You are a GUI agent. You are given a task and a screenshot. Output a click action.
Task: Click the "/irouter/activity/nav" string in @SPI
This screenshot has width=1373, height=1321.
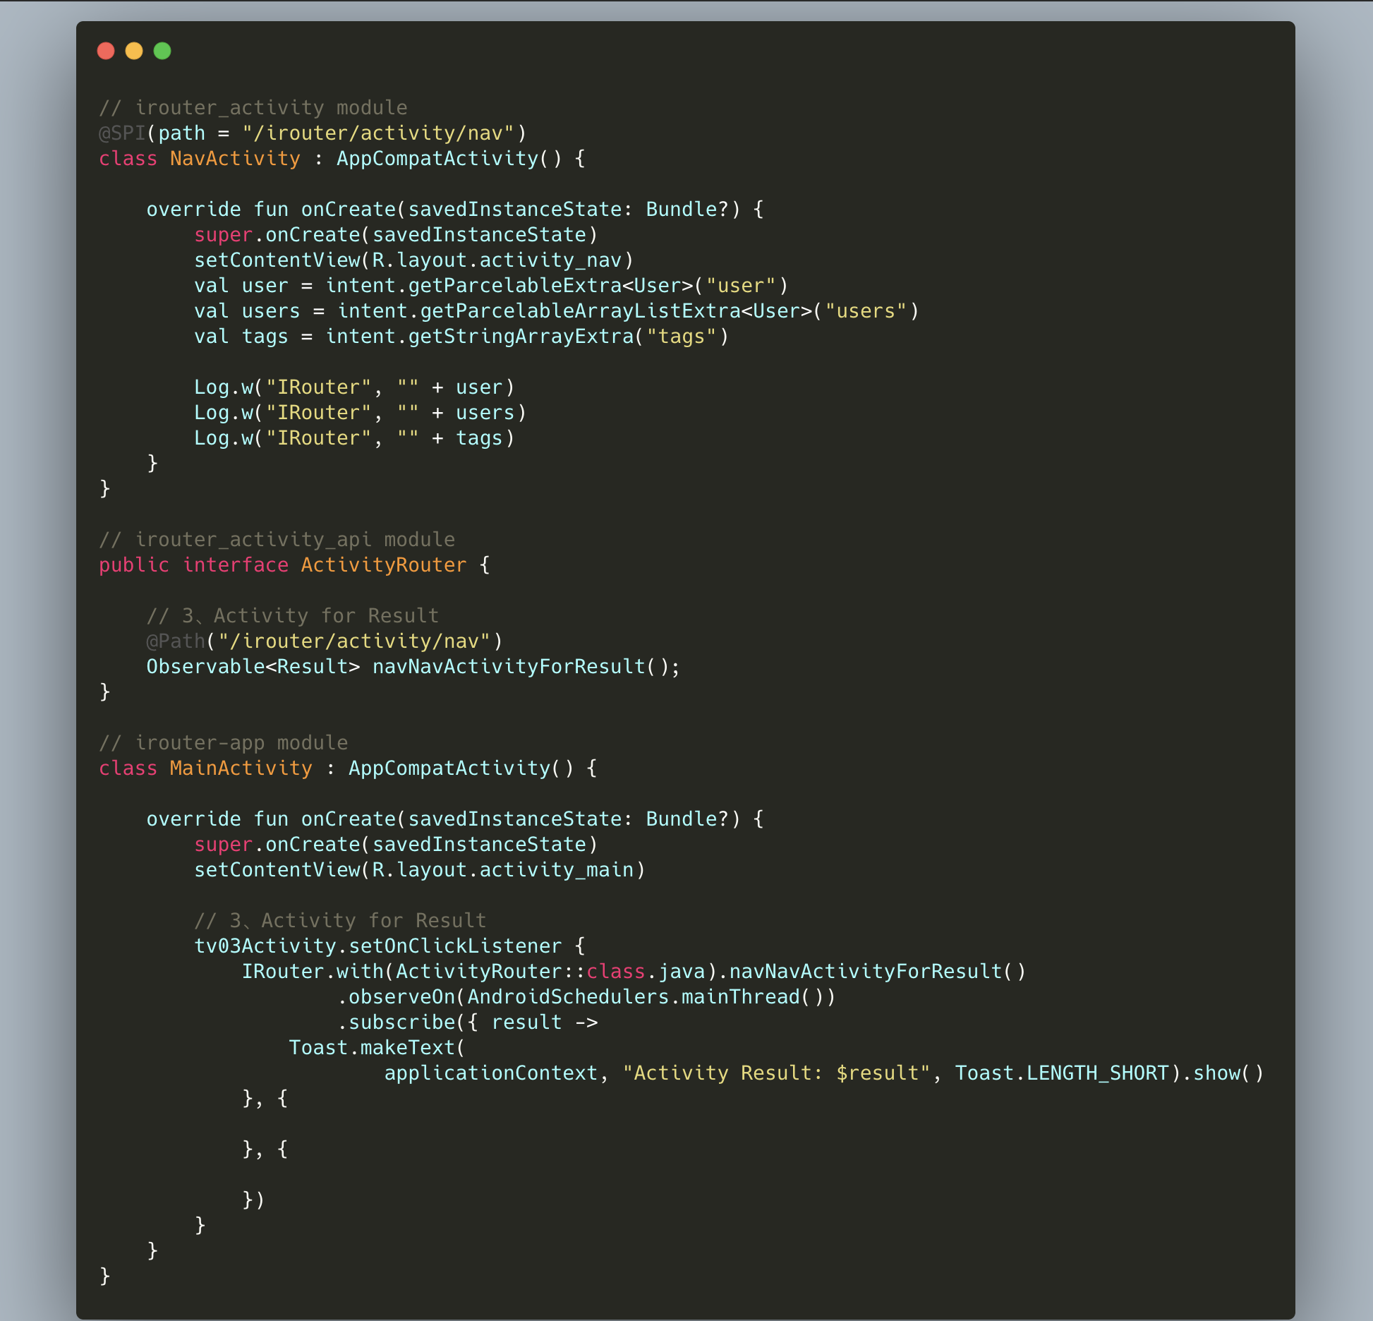click(377, 133)
